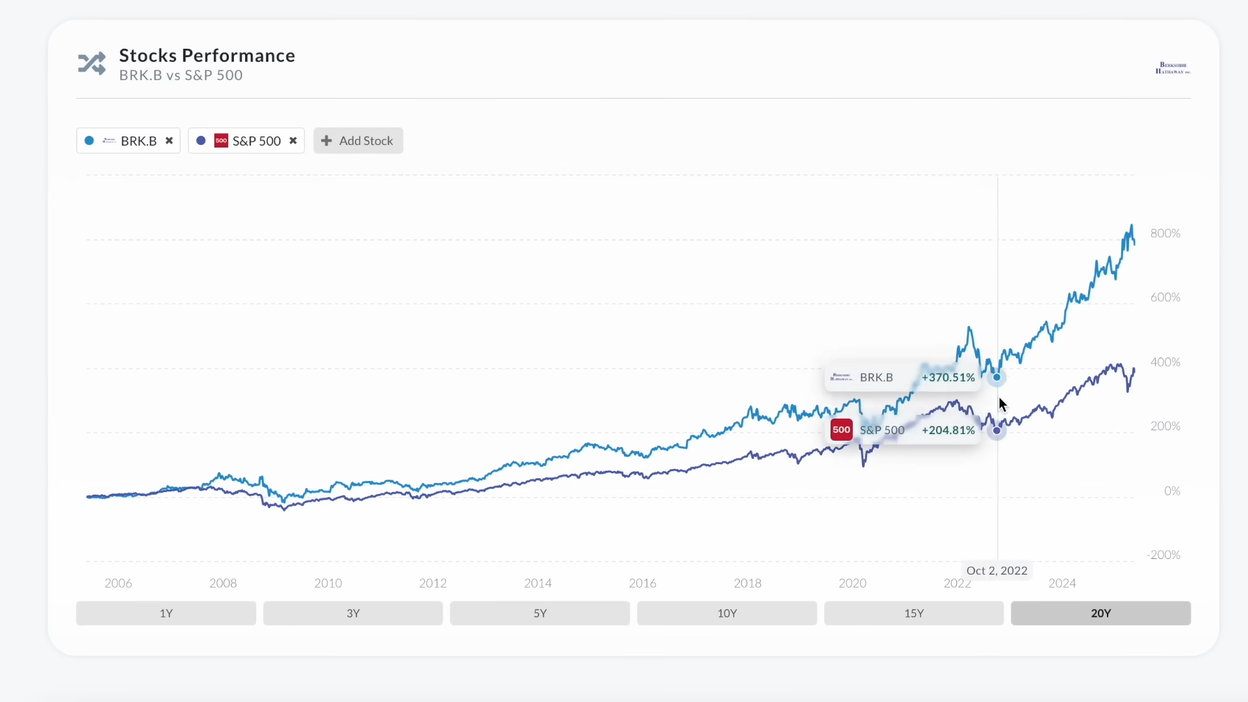
Task: Select the Berkshire Hathaway logo in the header
Action: [1173, 67]
